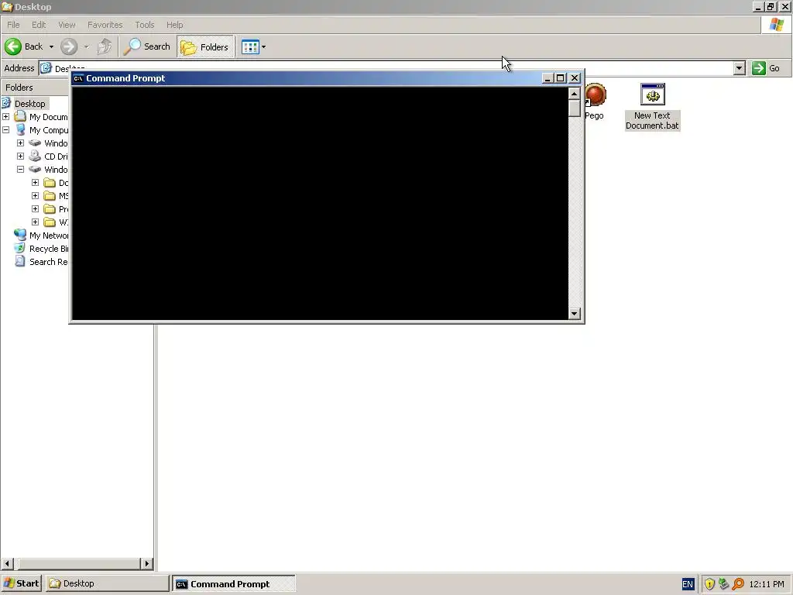Click the Command Prompt scrollbar thumb
The width and height of the screenshot is (793, 595).
point(574,108)
